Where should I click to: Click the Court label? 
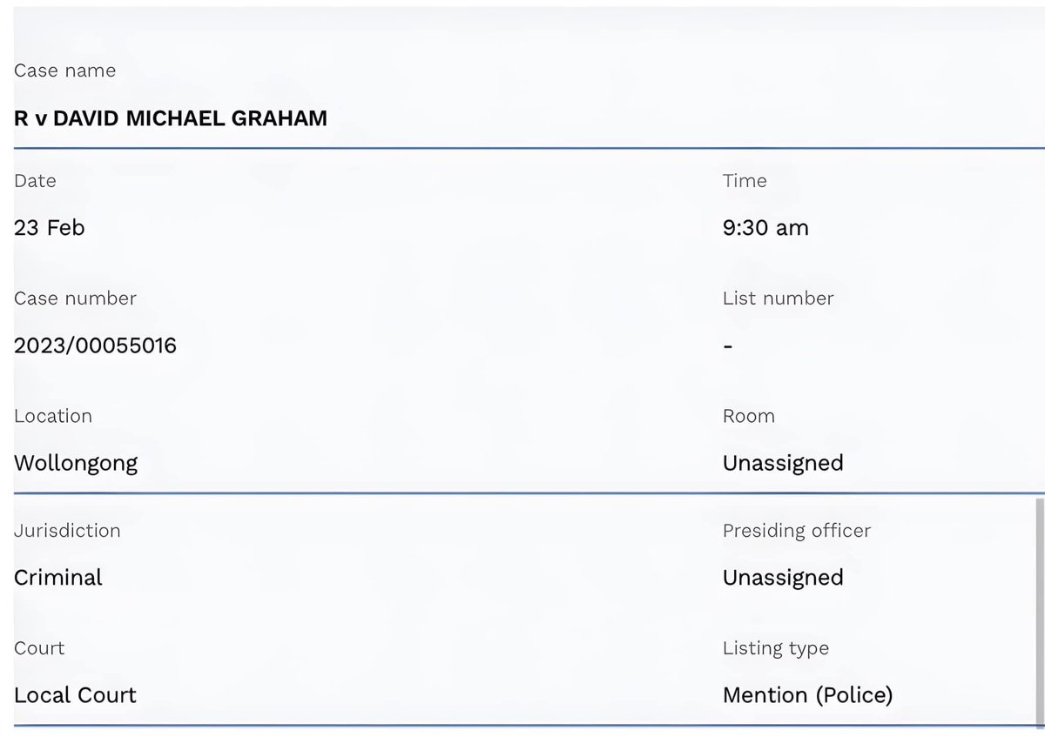point(39,648)
